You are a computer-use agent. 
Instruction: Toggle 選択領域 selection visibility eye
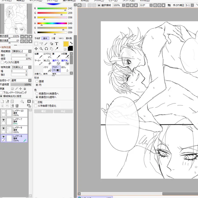(99, 5)
